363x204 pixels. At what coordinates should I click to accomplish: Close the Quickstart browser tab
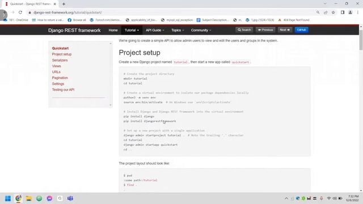55,4
